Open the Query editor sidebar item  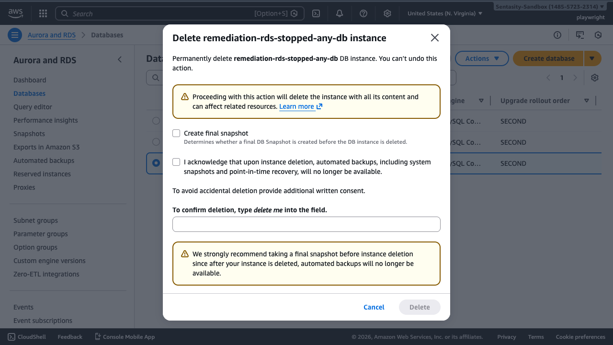coord(33,106)
